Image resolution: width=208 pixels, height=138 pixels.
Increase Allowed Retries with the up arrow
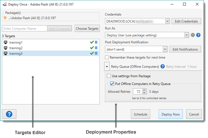pyautogui.click(x=144, y=90)
